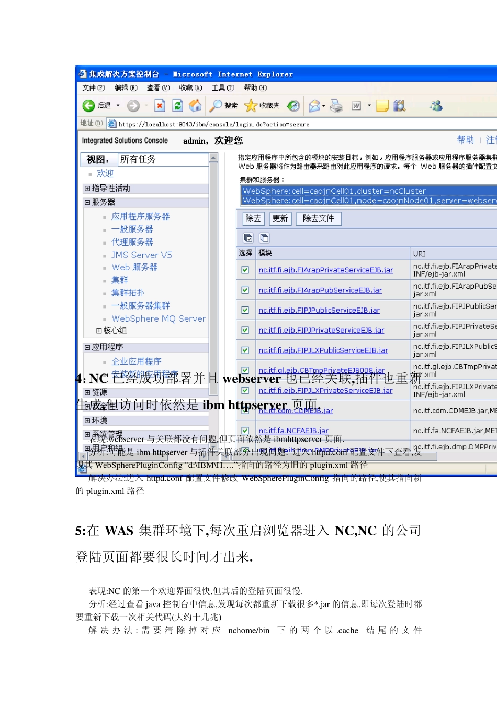The image size is (497, 704).
Task: Click the 模块 column header
Action: click(x=265, y=253)
